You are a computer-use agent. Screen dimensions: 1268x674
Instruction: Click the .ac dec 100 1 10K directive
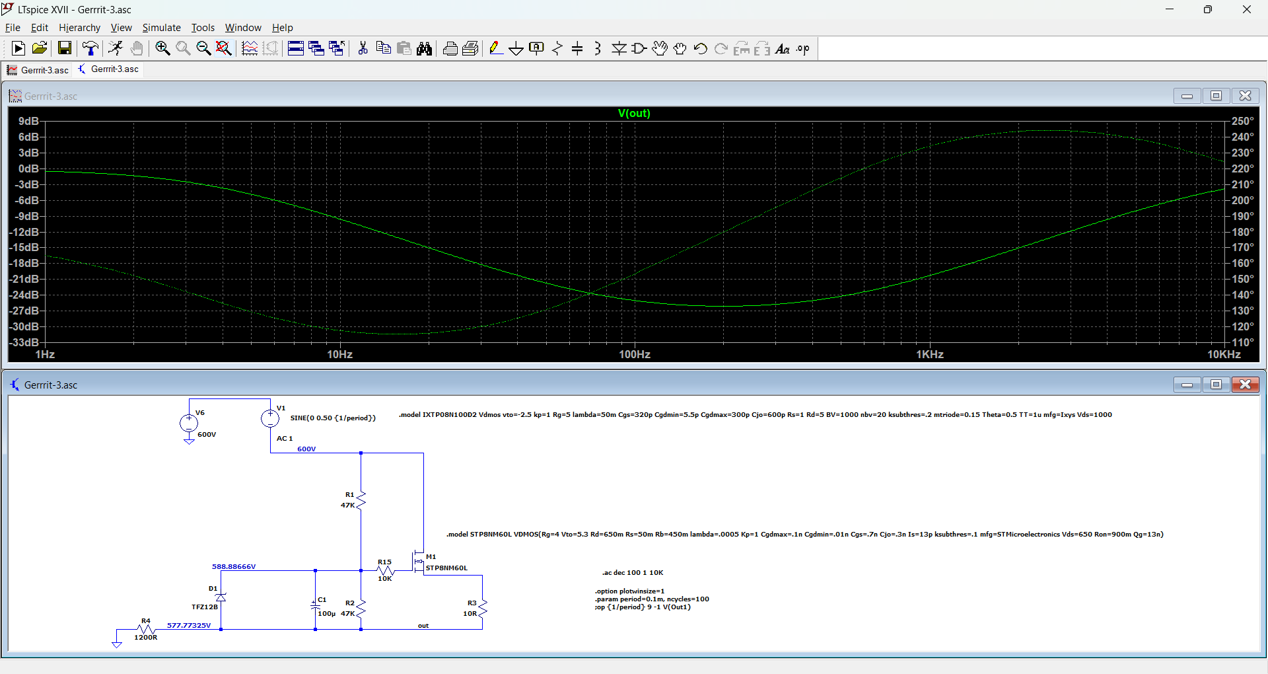click(x=633, y=573)
